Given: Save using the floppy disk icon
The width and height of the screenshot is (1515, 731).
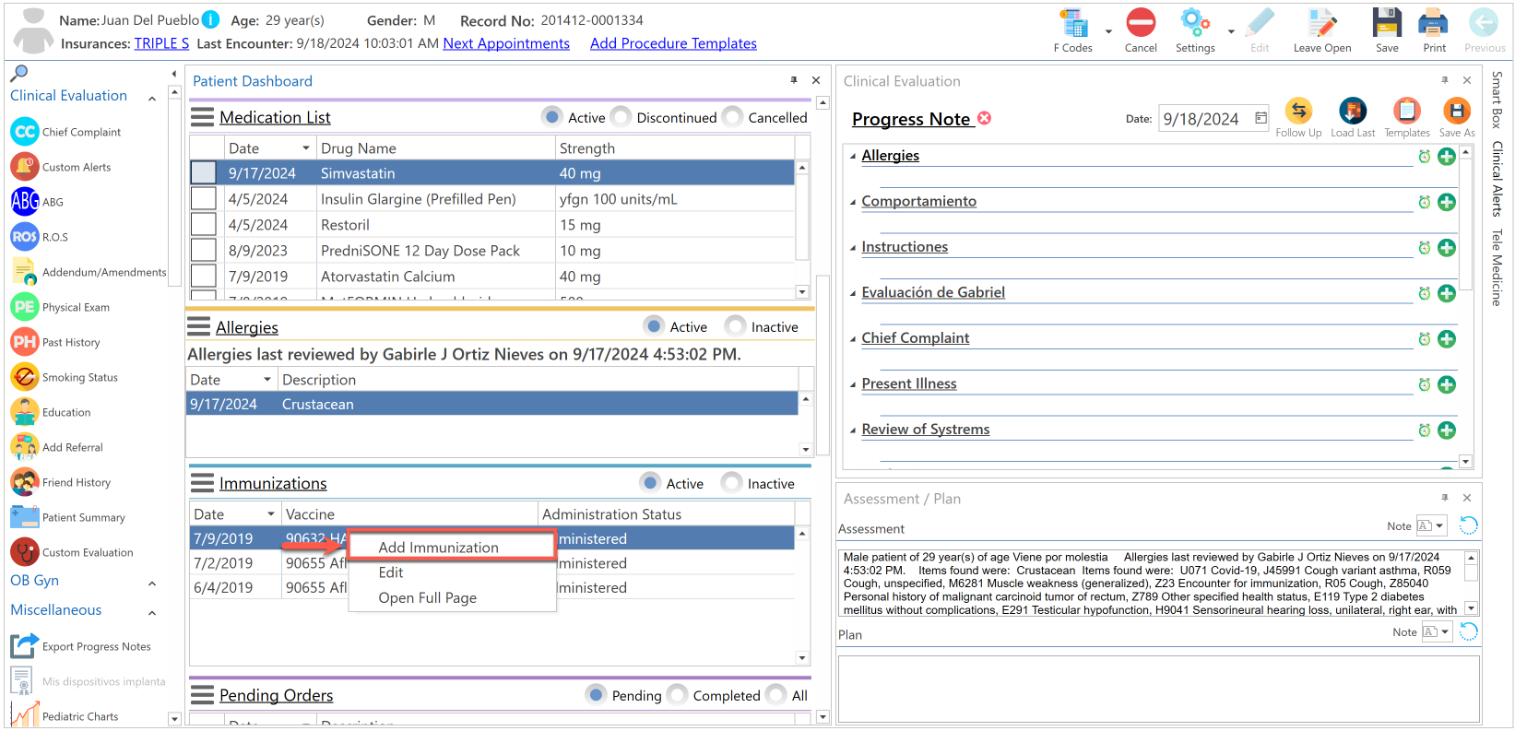Looking at the screenshot, I should click(1387, 23).
